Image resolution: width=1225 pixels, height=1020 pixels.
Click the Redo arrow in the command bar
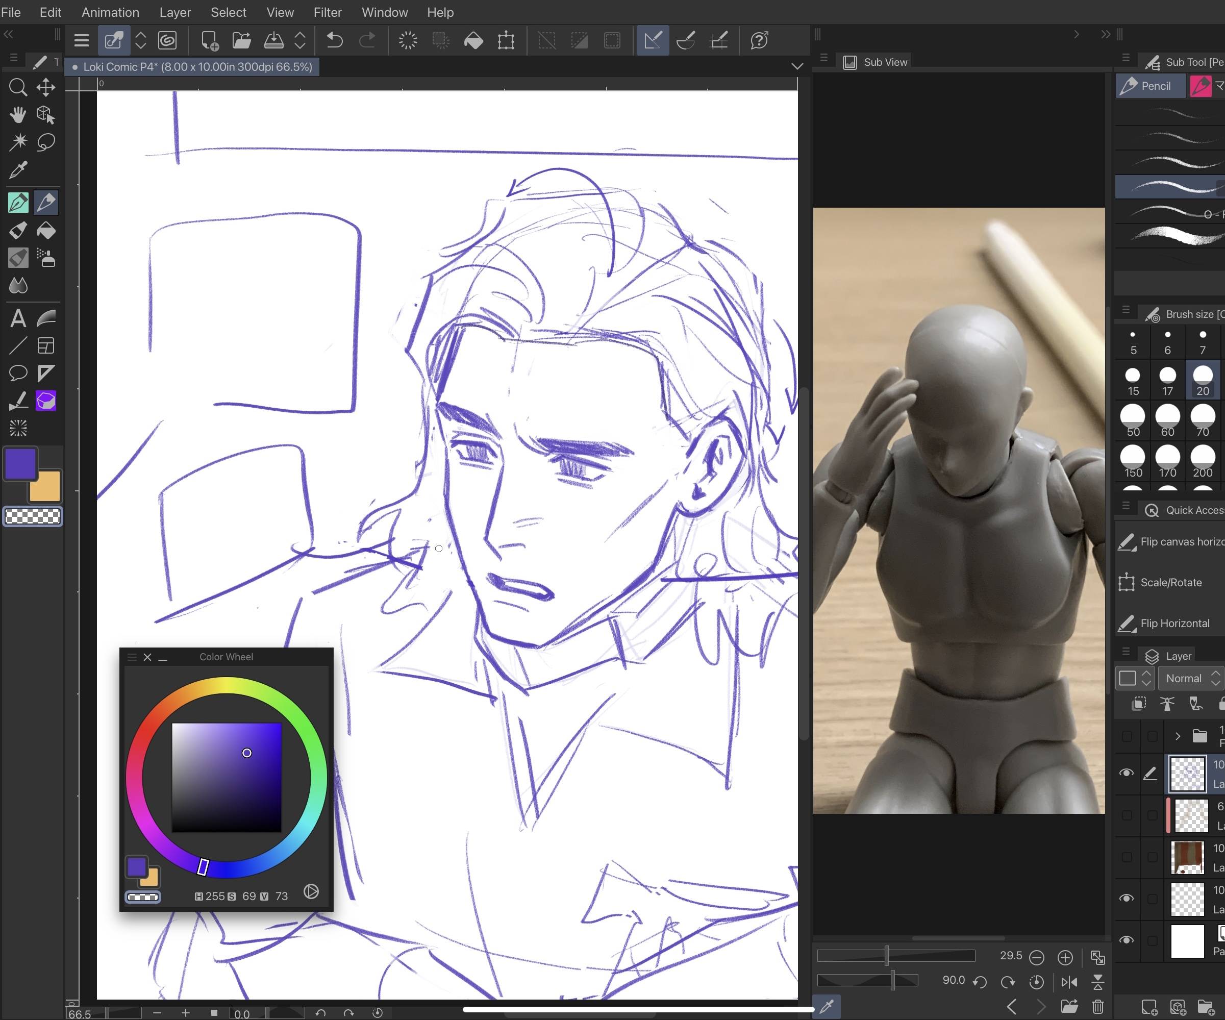367,40
